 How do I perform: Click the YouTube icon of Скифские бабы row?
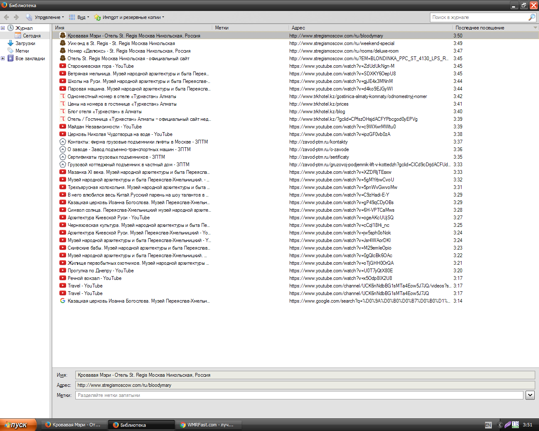[63, 247]
